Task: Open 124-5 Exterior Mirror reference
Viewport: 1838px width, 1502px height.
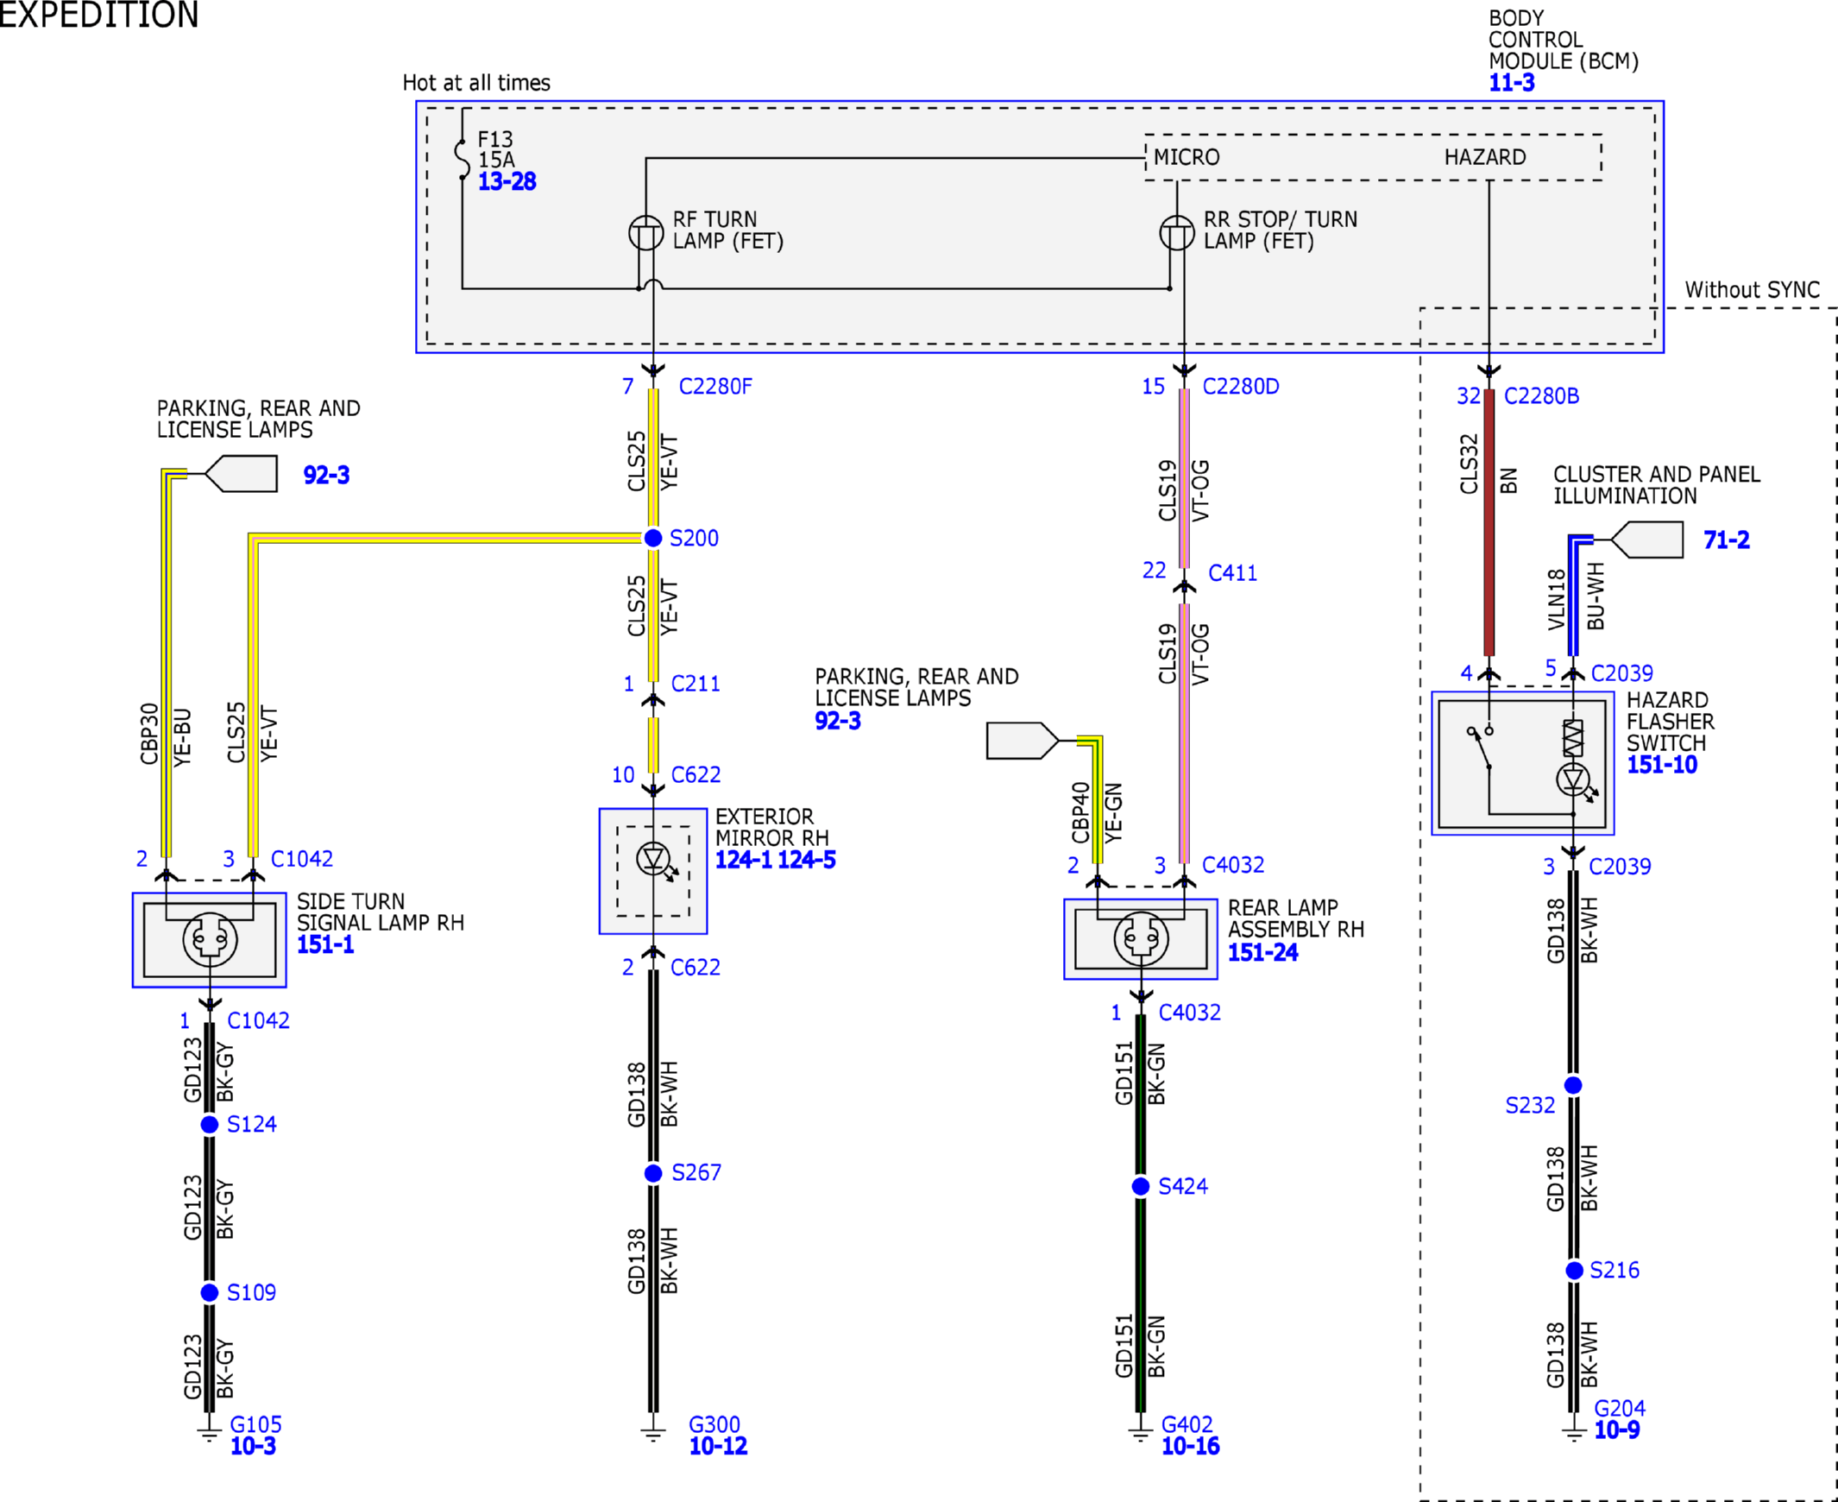Action: [x=807, y=860]
